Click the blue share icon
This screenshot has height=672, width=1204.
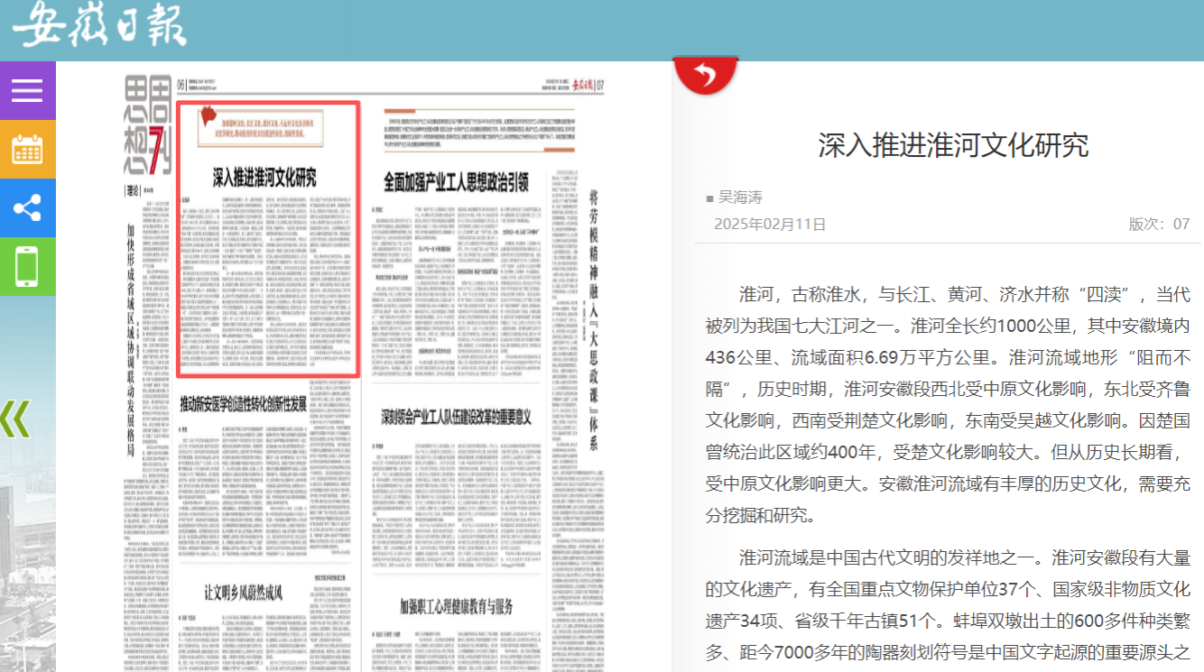tap(27, 207)
